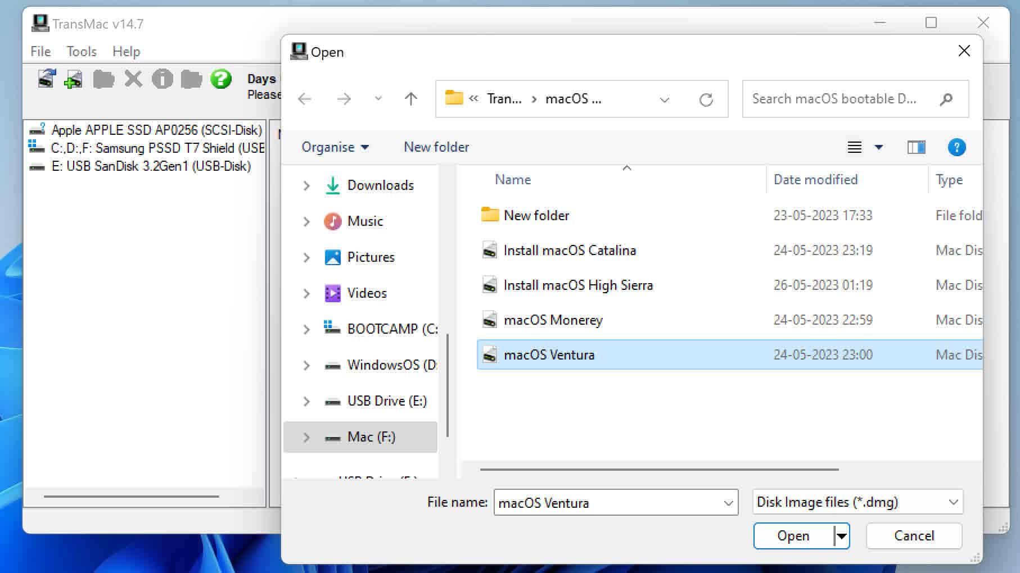The width and height of the screenshot is (1020, 573).
Task: Select the Samsung PSSD T7 Shield drive icon
Action: (37, 148)
